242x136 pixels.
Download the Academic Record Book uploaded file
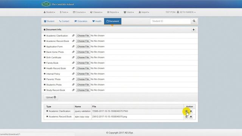[x=186, y=117]
